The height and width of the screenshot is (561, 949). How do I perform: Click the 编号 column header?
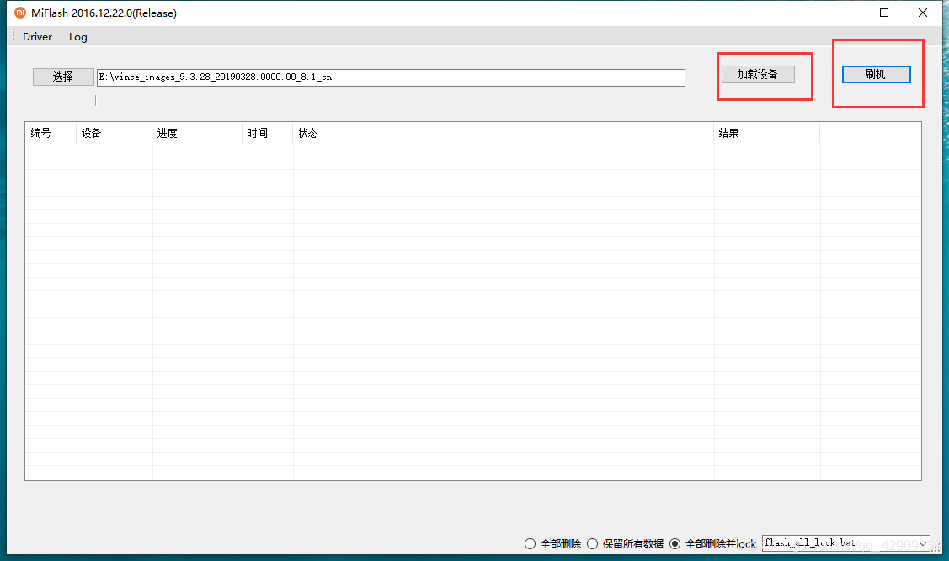pos(51,133)
